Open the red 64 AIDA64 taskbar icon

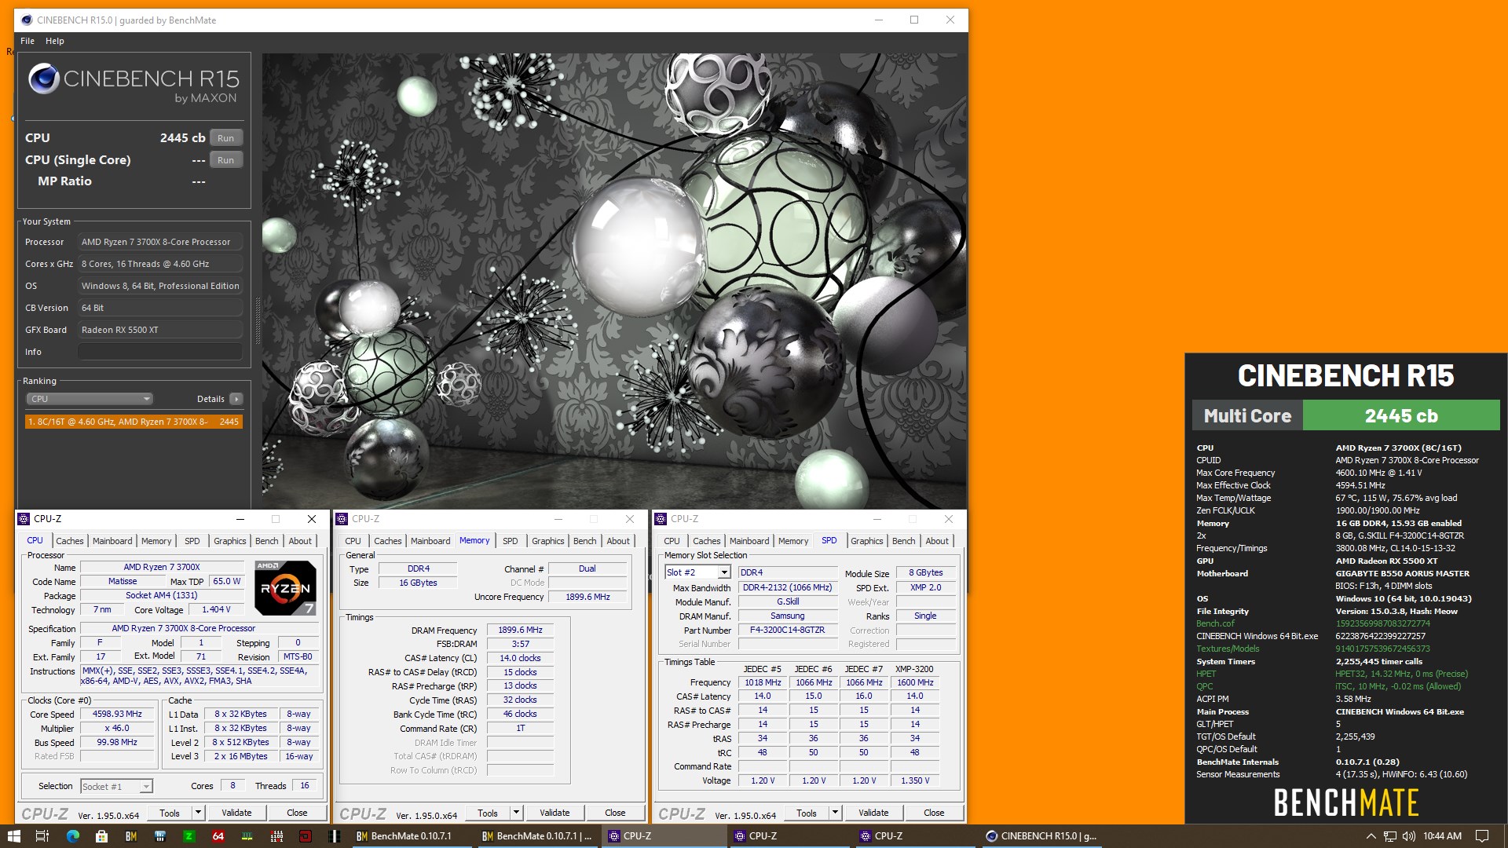tap(218, 836)
